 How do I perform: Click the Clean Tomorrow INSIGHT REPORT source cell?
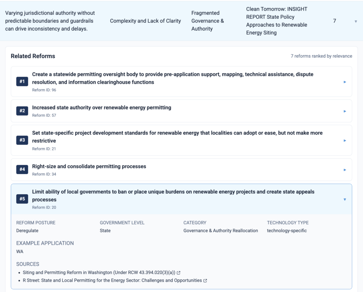pyautogui.click(x=277, y=21)
